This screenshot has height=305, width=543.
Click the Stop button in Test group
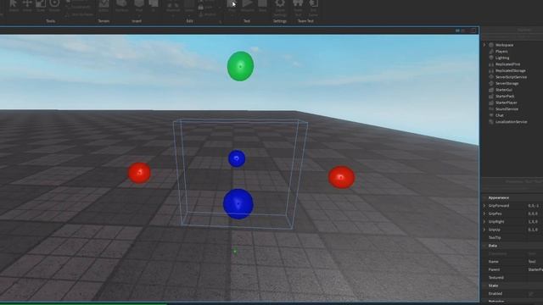(x=262, y=6)
